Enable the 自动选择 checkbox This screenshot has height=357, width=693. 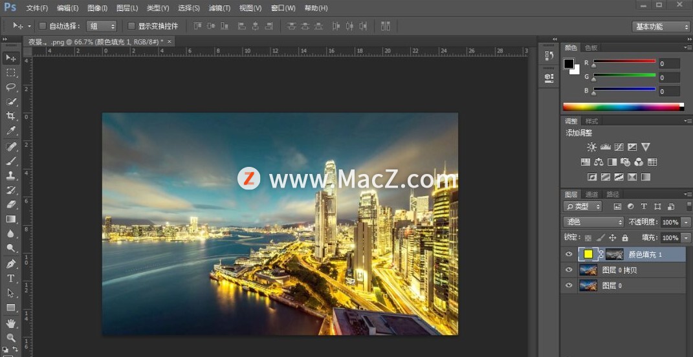(x=43, y=26)
